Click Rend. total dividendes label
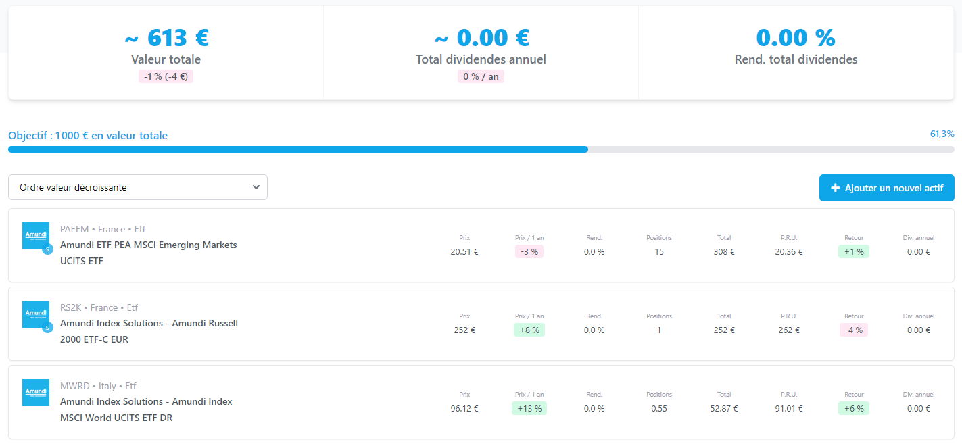 tap(796, 59)
